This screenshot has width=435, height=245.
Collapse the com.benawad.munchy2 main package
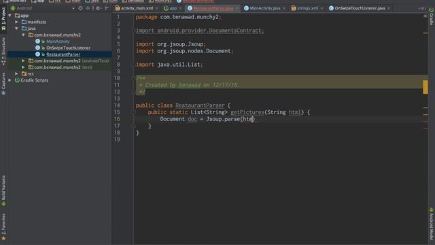(x=24, y=35)
